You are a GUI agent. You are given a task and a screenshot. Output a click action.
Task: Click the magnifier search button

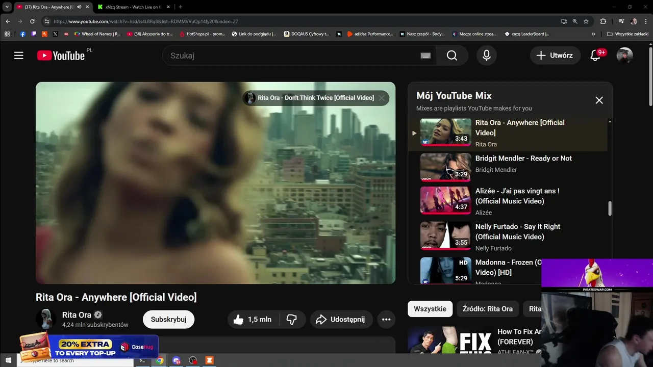point(452,56)
